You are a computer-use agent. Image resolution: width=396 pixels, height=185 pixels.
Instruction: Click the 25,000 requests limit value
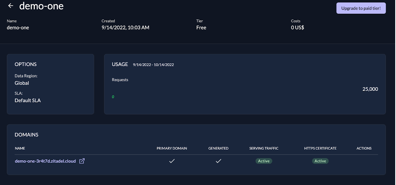click(x=370, y=89)
